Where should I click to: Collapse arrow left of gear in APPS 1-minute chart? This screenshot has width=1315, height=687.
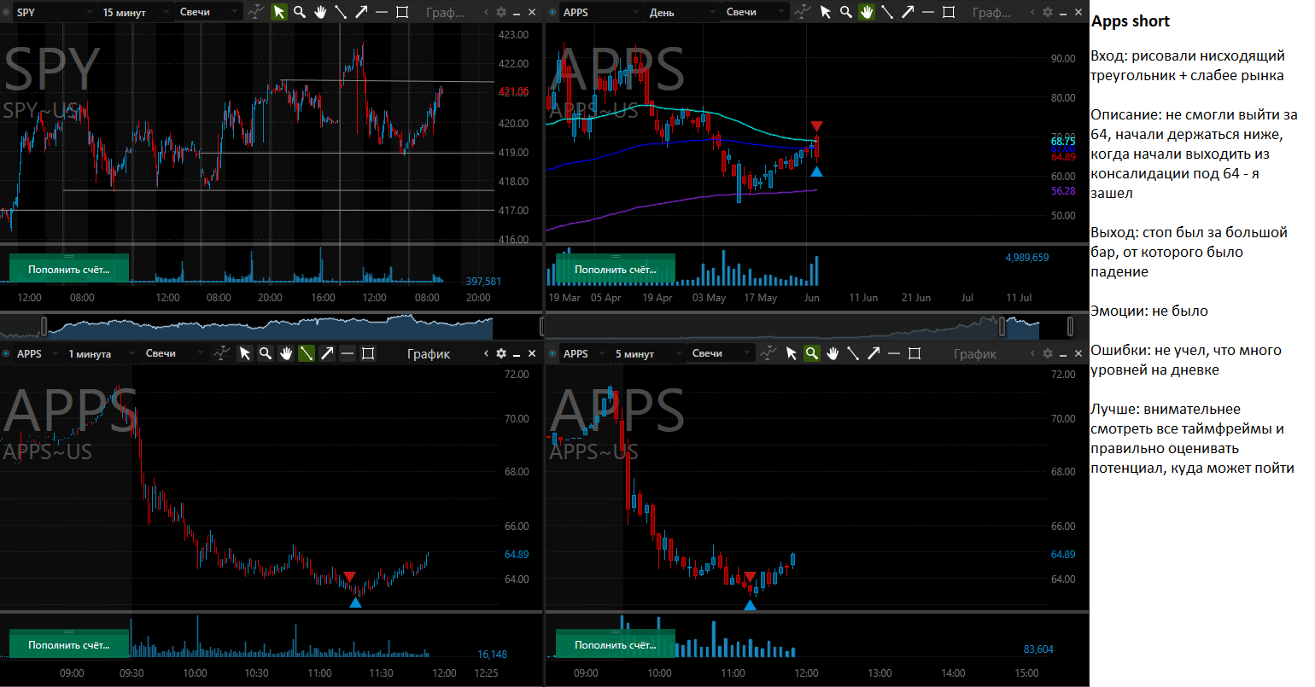click(487, 353)
